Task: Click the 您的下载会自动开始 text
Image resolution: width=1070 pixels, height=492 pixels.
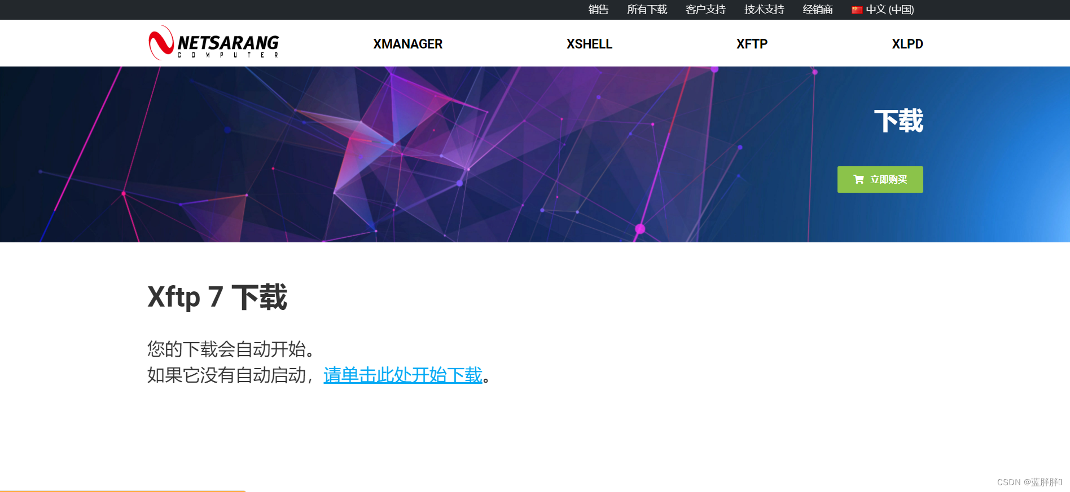Action: point(230,349)
